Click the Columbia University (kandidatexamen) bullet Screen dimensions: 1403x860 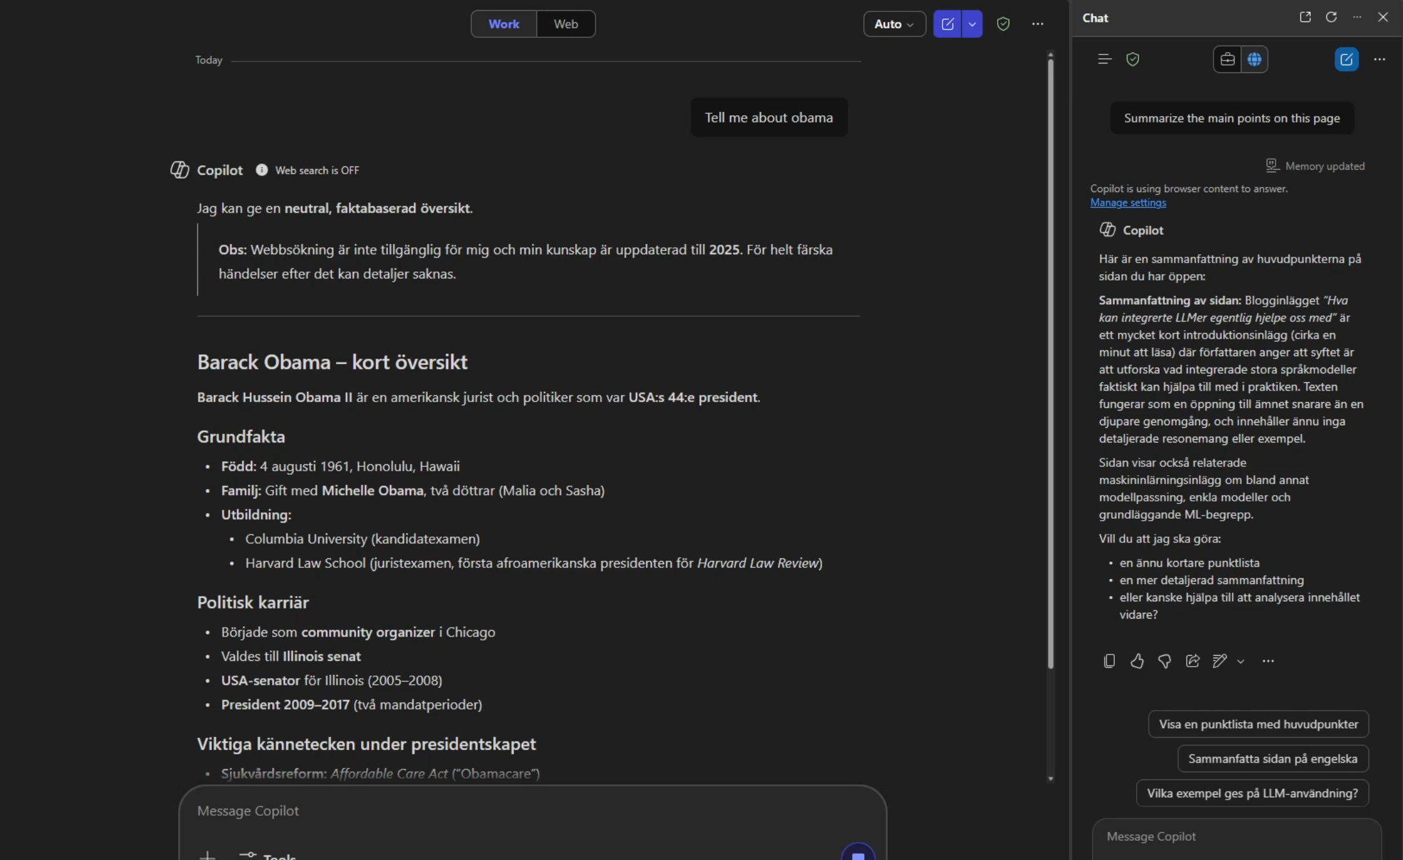[x=362, y=539]
